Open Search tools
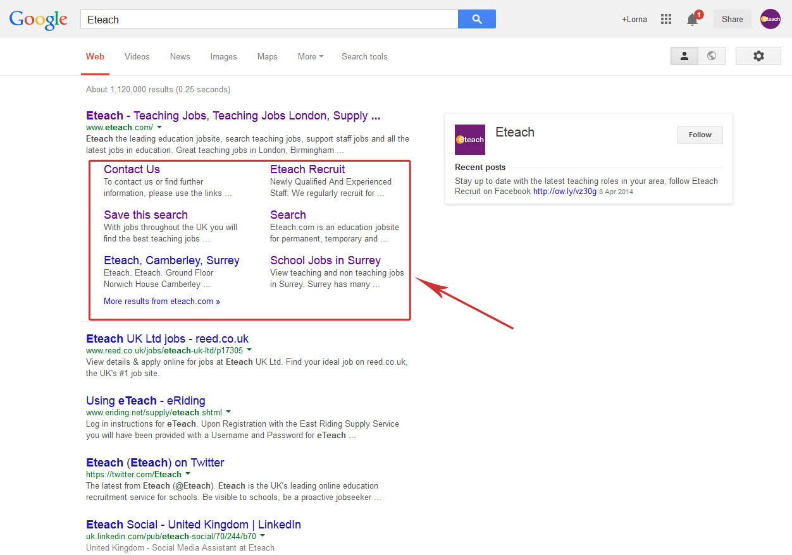The height and width of the screenshot is (555, 792). click(364, 56)
